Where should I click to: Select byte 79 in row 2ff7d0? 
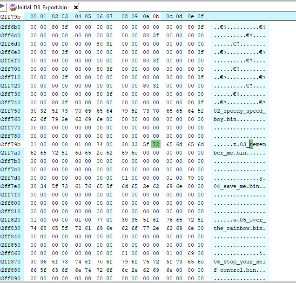pos(191,178)
